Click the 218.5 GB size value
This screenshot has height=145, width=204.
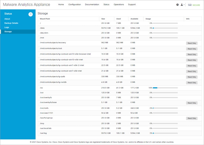(105, 88)
